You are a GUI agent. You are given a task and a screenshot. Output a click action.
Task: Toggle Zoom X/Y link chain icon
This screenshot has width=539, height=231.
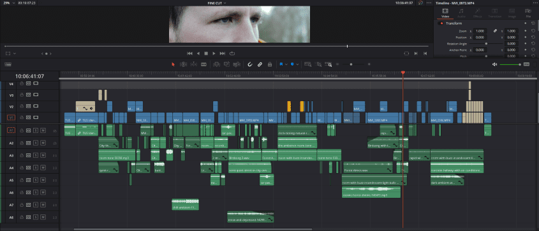(496, 31)
